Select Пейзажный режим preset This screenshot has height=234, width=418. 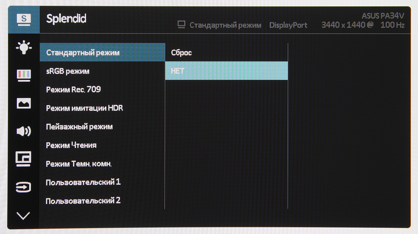[79, 127]
